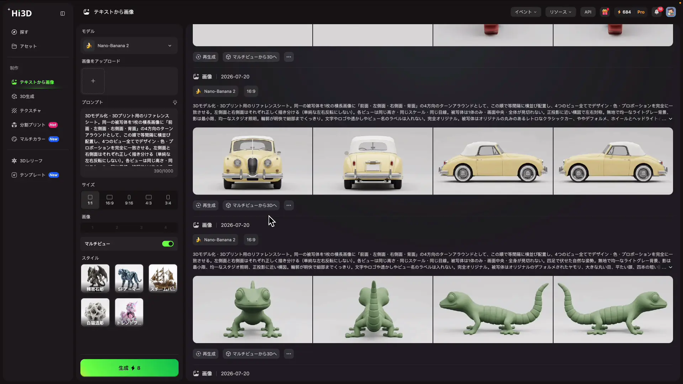Click 再生成 above the car result
Image resolution: width=683 pixels, height=384 pixels.
tap(206, 57)
